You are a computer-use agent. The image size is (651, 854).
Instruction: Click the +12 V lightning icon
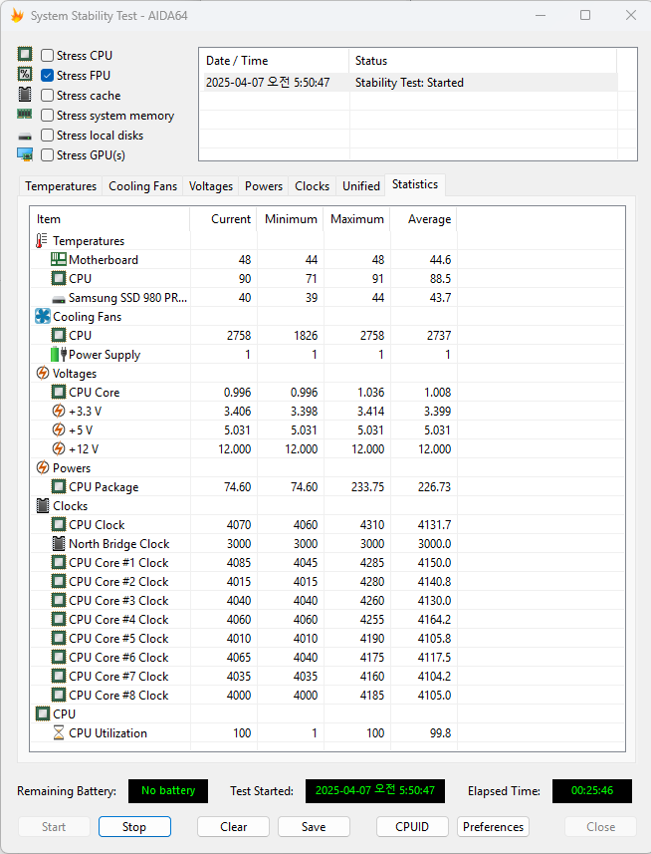coord(59,448)
